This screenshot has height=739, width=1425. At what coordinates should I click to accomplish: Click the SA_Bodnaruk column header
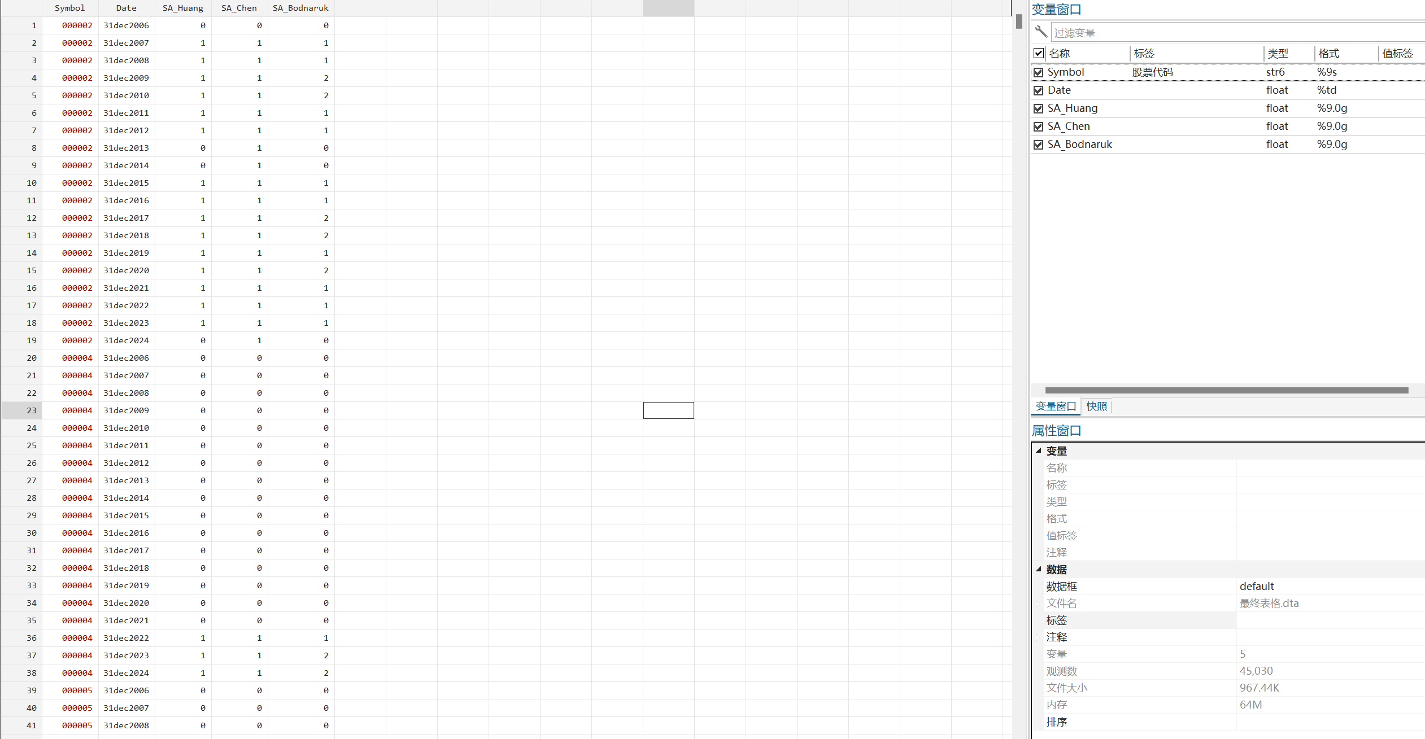[x=300, y=8]
